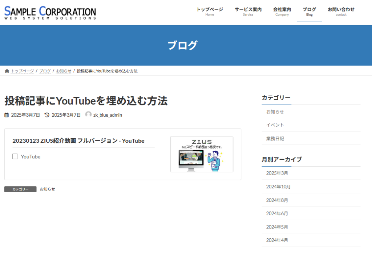The height and width of the screenshot is (264, 372).
Task: Select ブログ Blog menu item
Action: (309, 12)
